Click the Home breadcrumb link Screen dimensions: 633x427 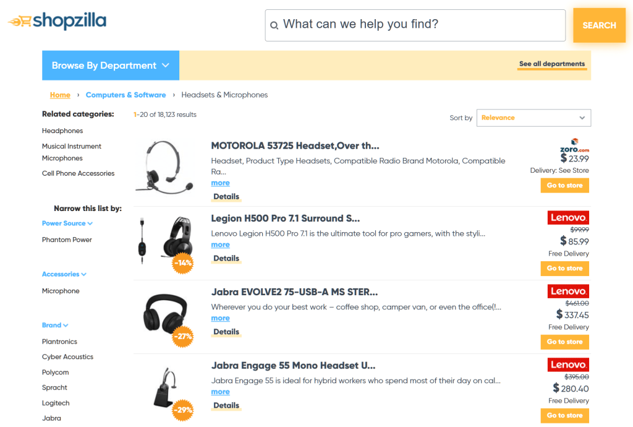[59, 95]
